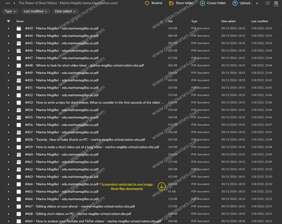
Task: Select 'Editing videos on your phone' file
Action: click(x=80, y=206)
